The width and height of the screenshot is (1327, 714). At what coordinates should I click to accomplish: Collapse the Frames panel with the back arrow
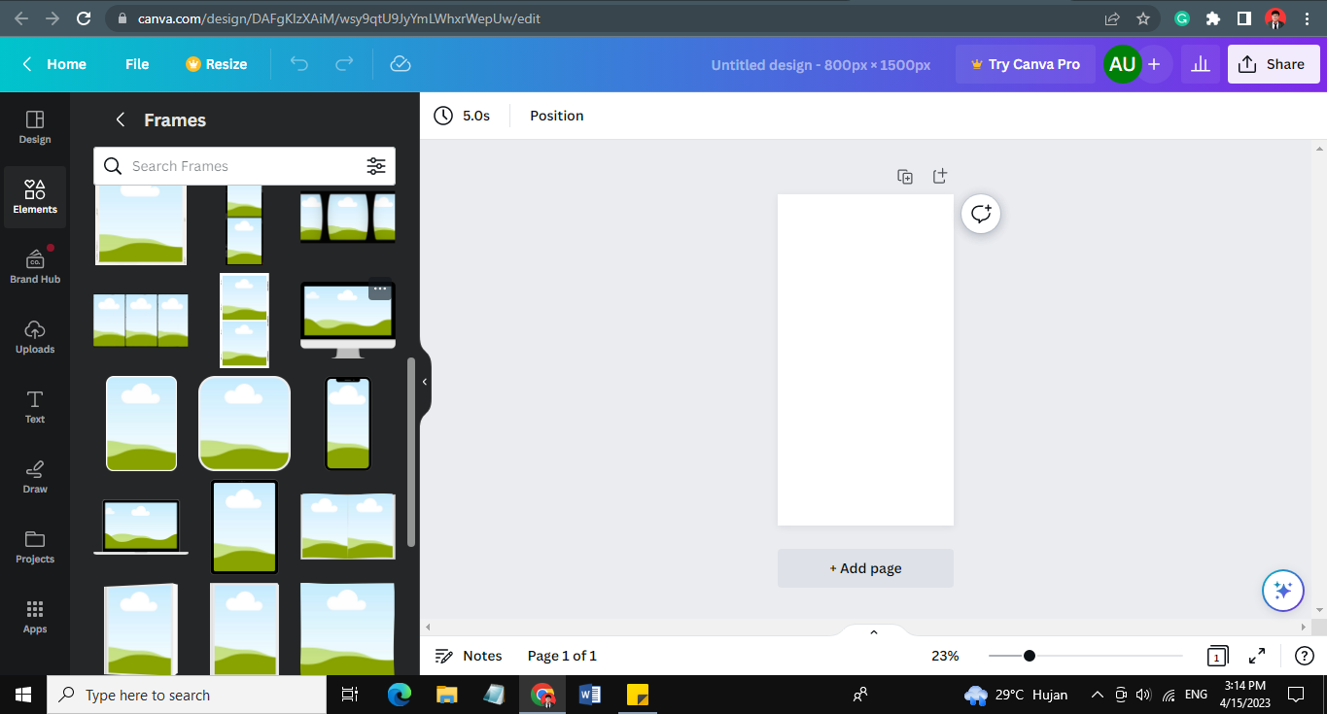click(x=120, y=119)
